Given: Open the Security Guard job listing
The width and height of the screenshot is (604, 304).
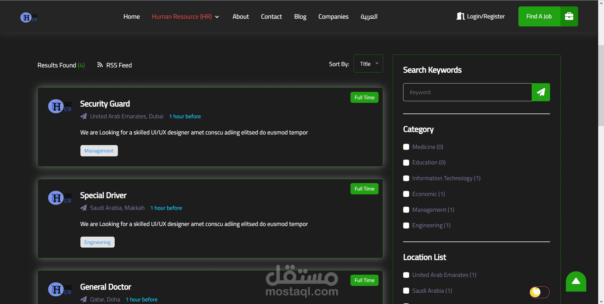Looking at the screenshot, I should click(105, 104).
